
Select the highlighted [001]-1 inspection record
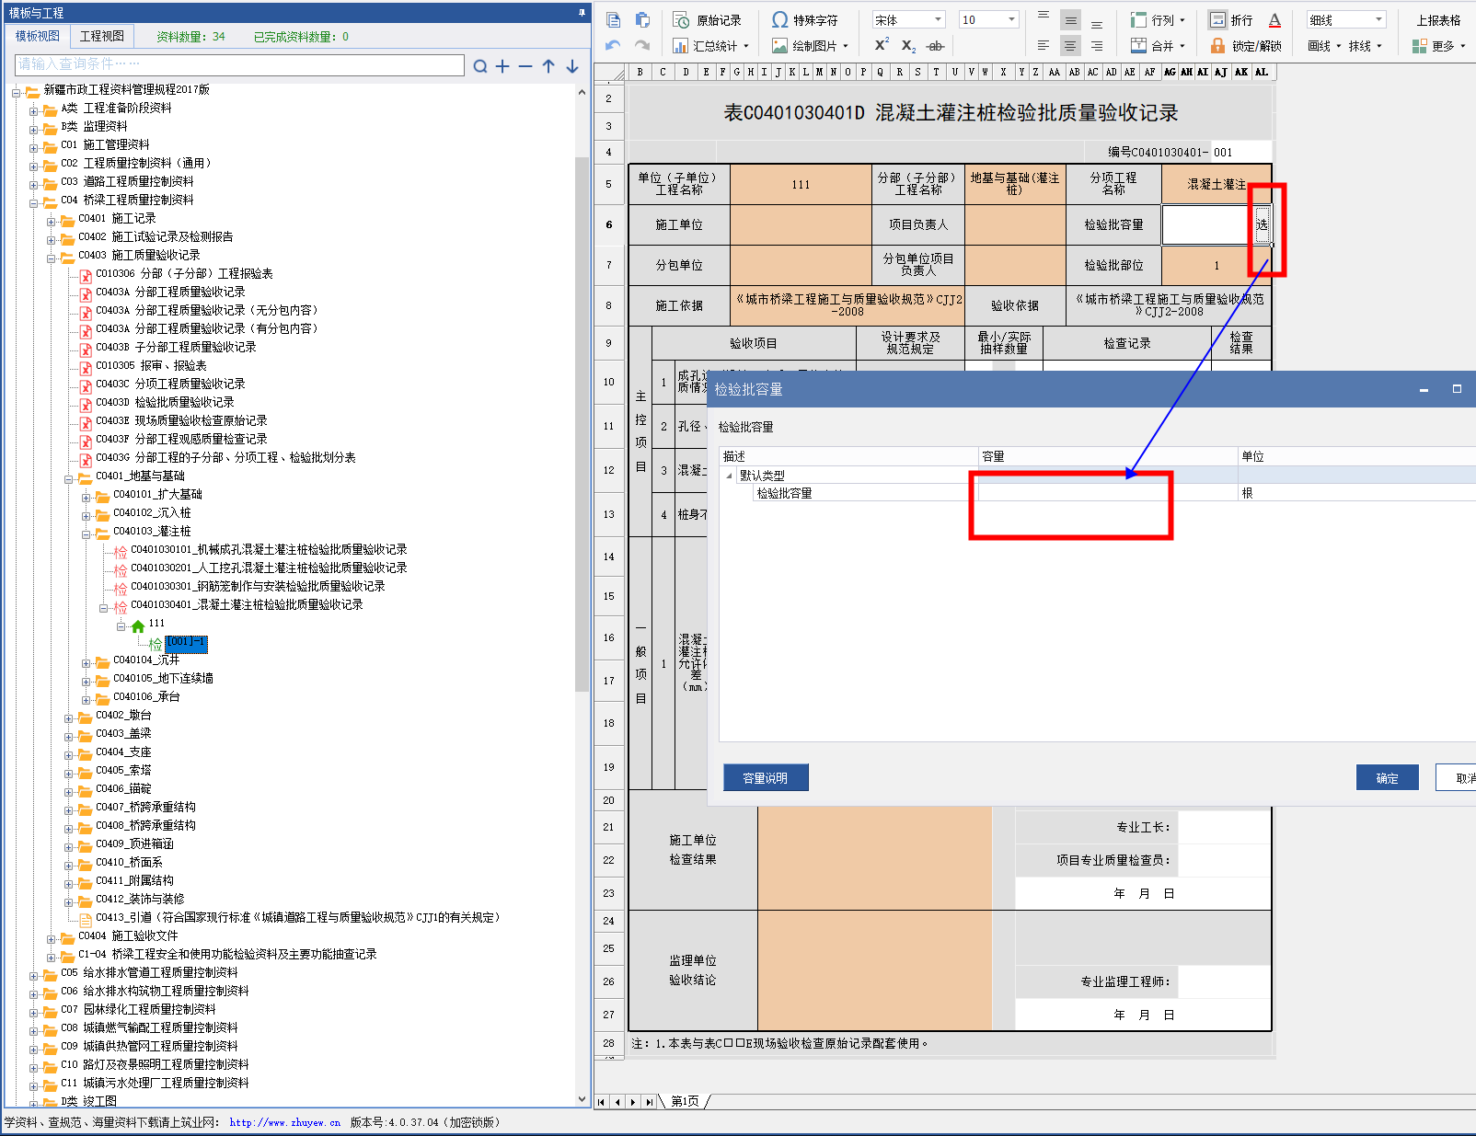coord(186,642)
